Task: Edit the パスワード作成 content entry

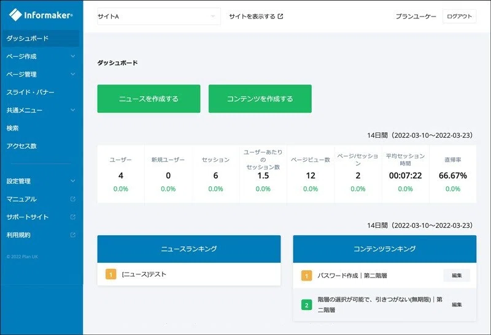Action: (457, 276)
